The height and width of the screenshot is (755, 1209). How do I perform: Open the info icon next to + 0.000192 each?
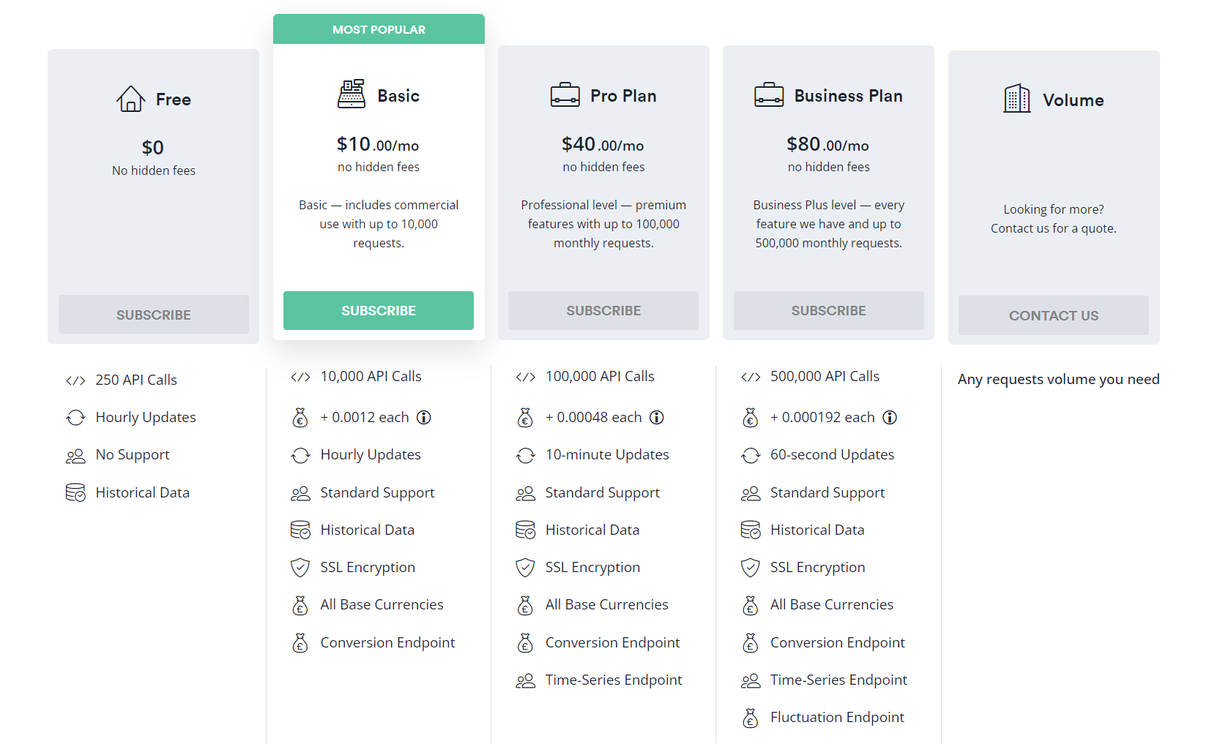890,417
